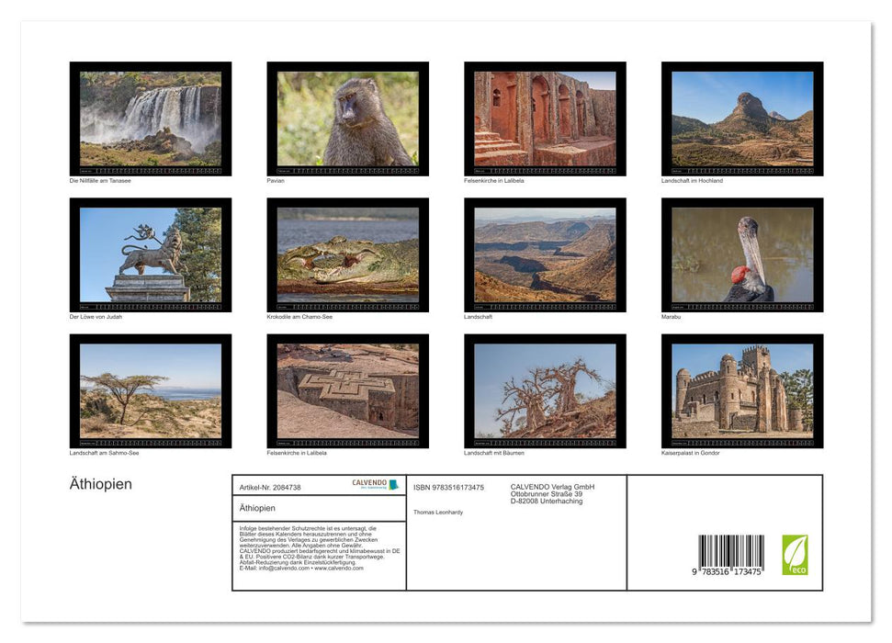This screenshot has width=892, height=643.
Task: Select the ISBN 9783516173475 text
Action: (448, 488)
